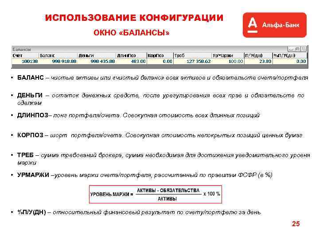
Task: Click the ДЛИНПОЗ bullet term
Action: click(x=32, y=115)
